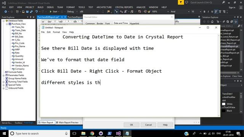
Task: Expand the Special Fields node
Action: [3, 85]
